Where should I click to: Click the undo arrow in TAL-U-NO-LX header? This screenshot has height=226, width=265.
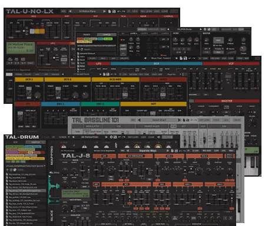click(x=119, y=11)
